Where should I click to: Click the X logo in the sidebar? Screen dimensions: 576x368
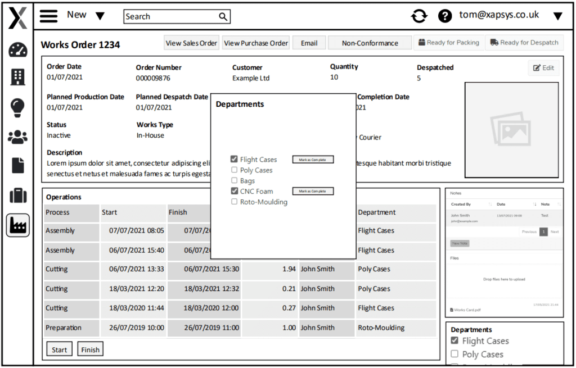(x=17, y=17)
